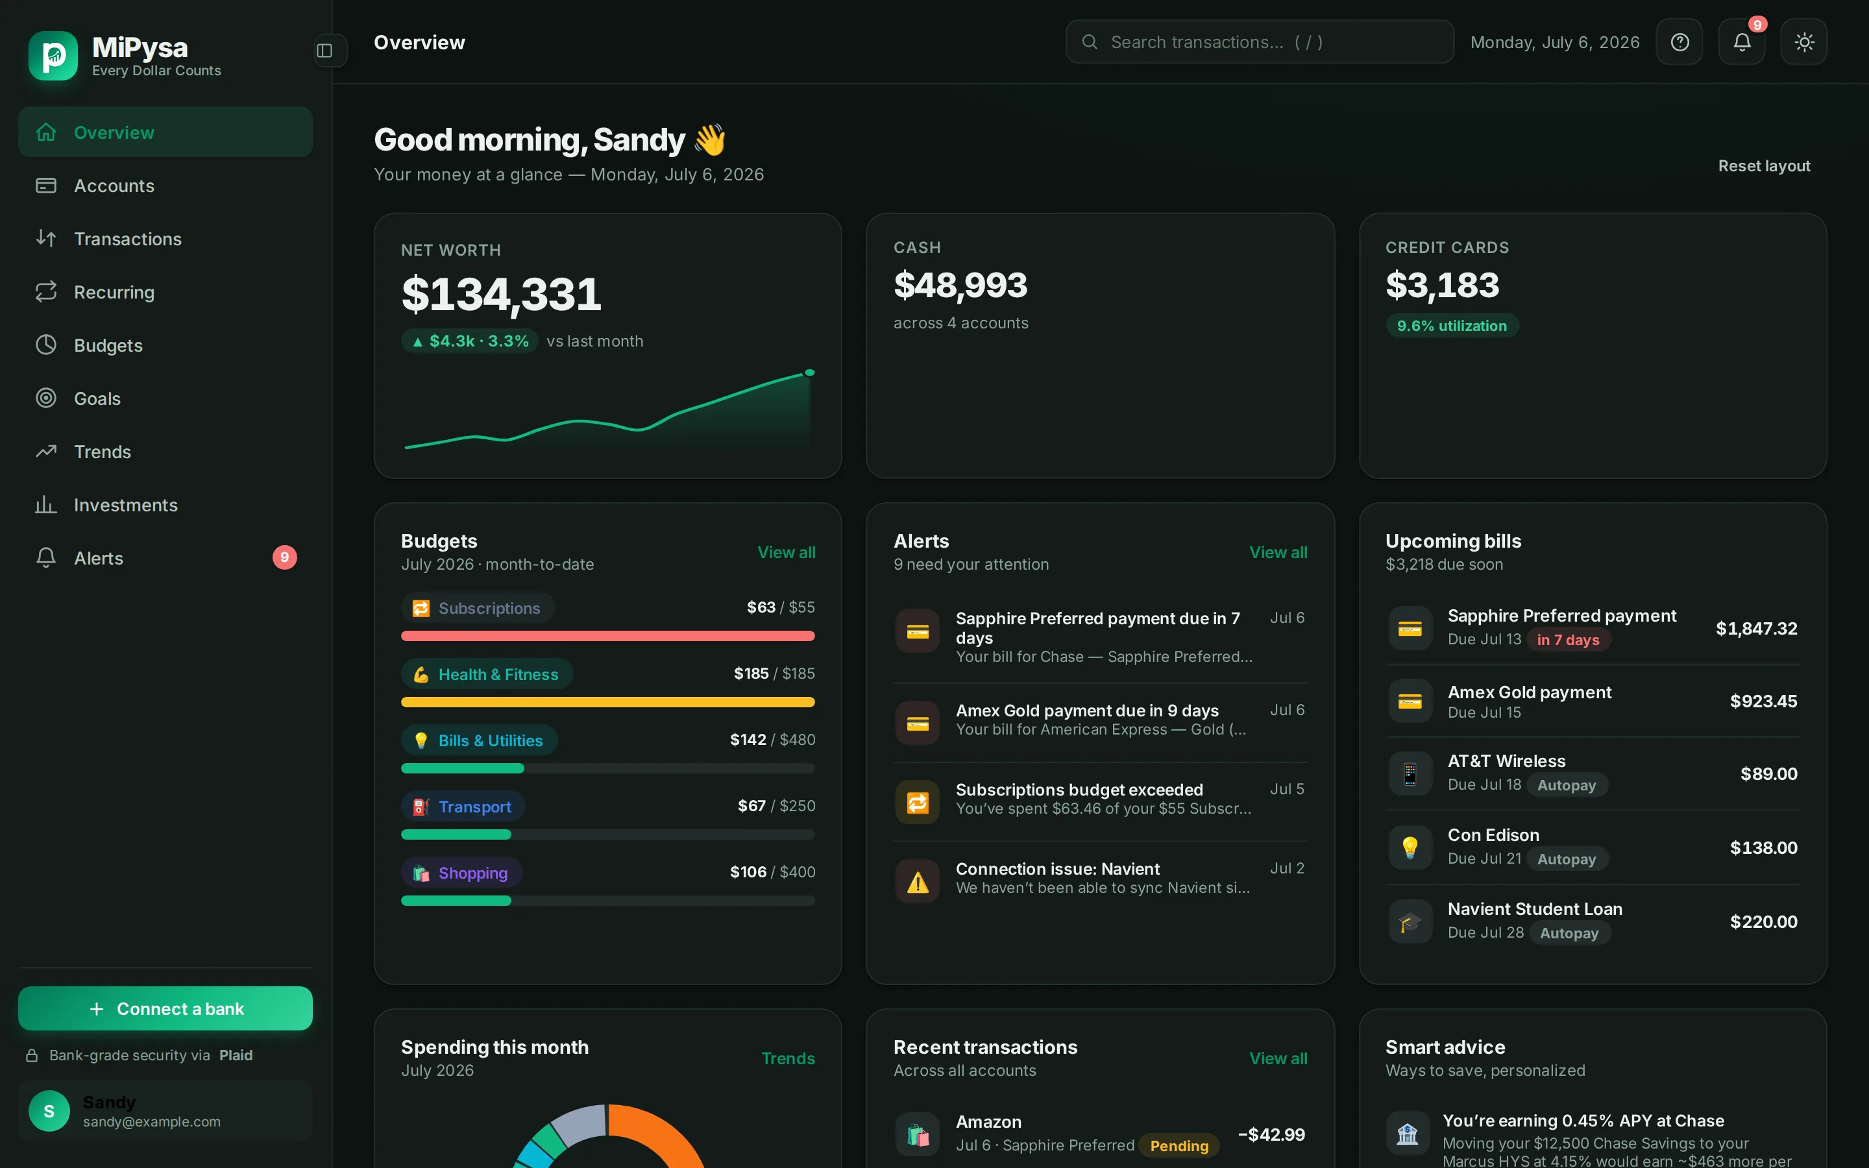Click the Navient connection warning icon
The width and height of the screenshot is (1869, 1168).
click(918, 881)
